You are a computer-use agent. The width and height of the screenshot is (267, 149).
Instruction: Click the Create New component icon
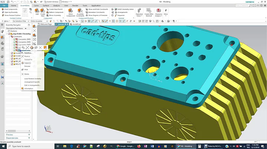pyautogui.click(x=43, y=10)
